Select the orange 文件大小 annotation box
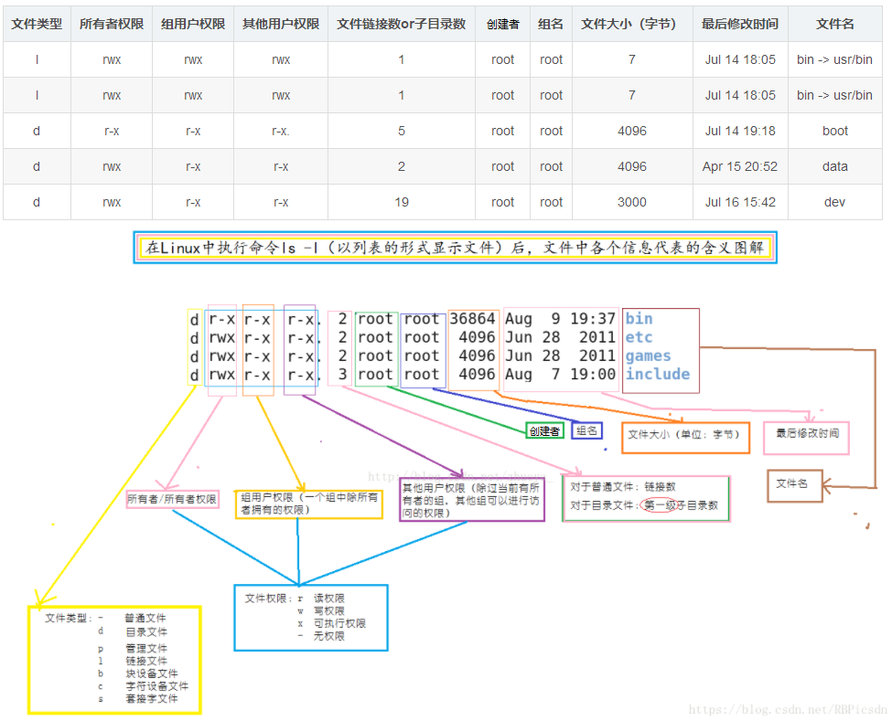 [684, 436]
